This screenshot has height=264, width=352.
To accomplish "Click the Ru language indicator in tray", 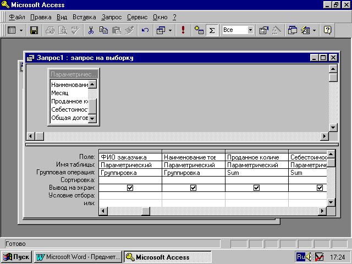I will 301,257.
